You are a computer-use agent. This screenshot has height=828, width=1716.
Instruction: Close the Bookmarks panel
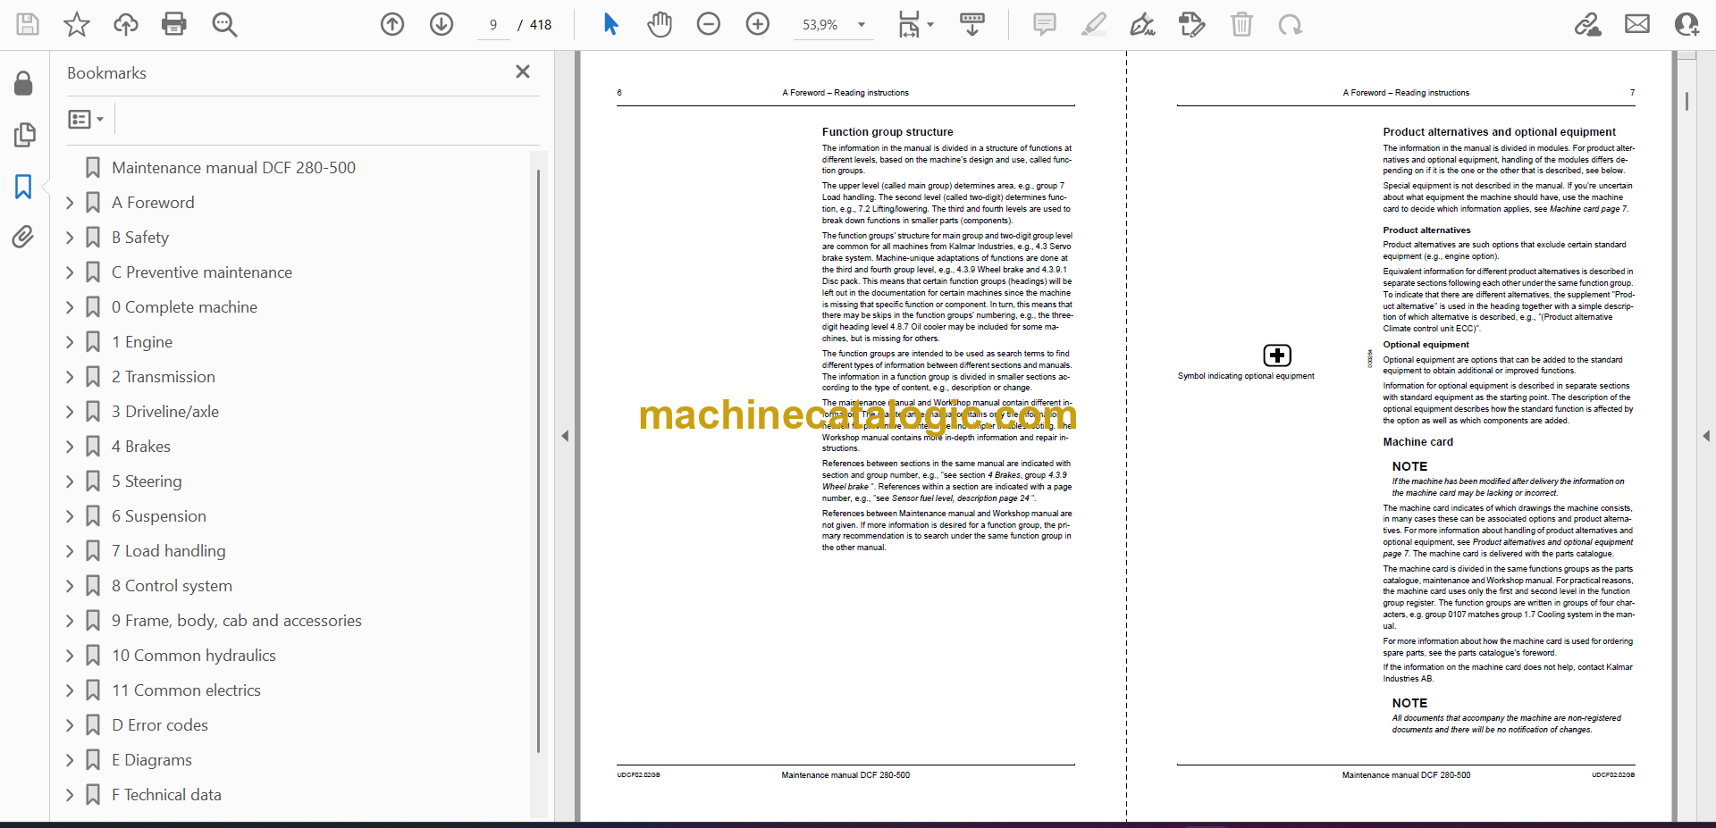523,71
